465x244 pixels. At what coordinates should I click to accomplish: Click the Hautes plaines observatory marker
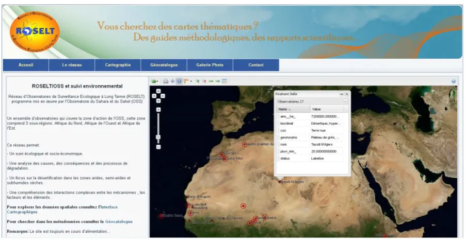point(244,144)
